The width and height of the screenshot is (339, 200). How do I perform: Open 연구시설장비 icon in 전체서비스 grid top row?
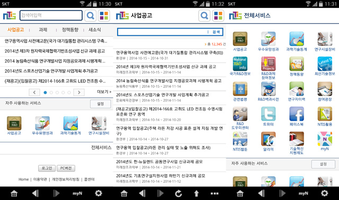(325, 39)
